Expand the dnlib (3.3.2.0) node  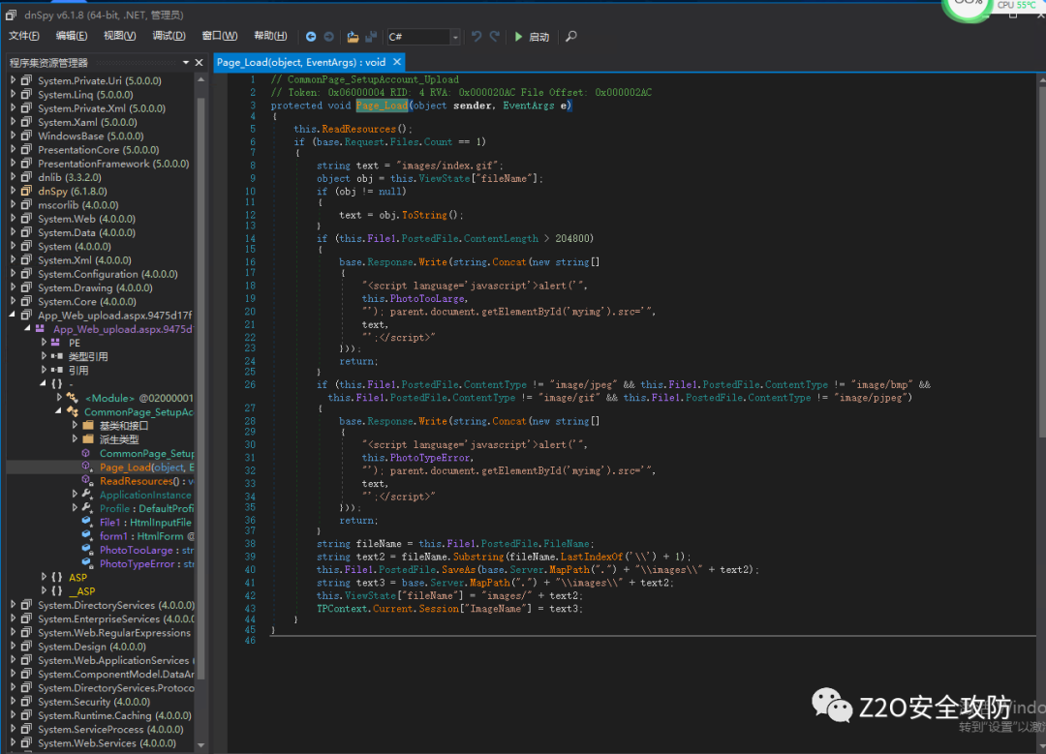(13, 177)
